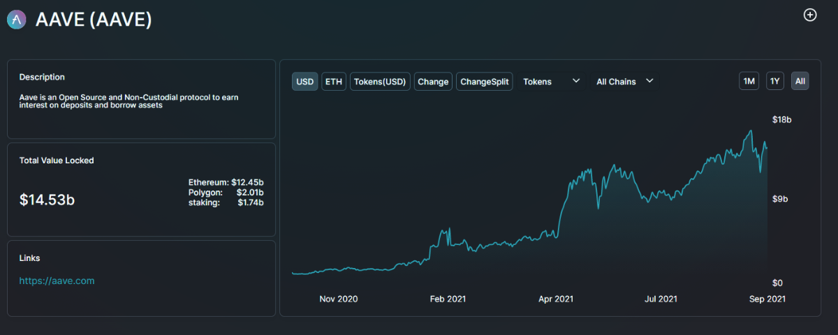Click the $14.53b total value figure
838x335 pixels.
coord(47,200)
